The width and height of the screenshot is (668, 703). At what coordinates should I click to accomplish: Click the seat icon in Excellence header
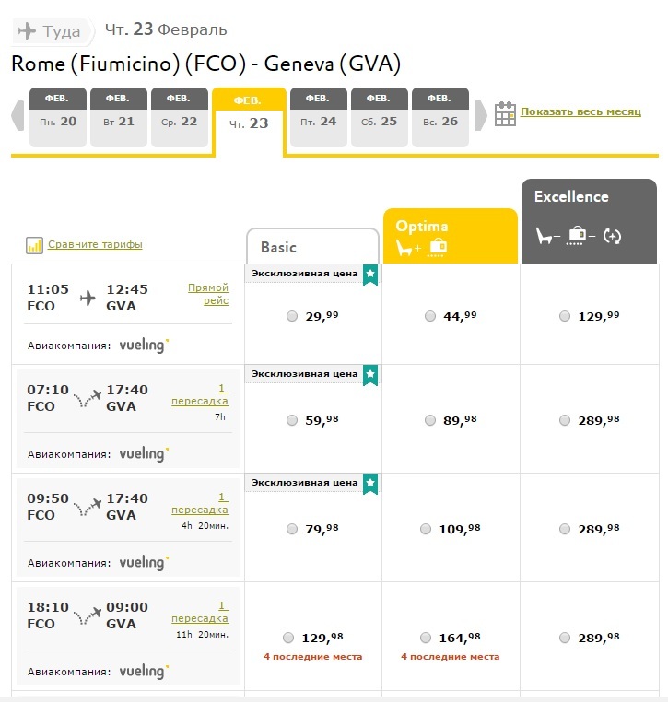(548, 236)
